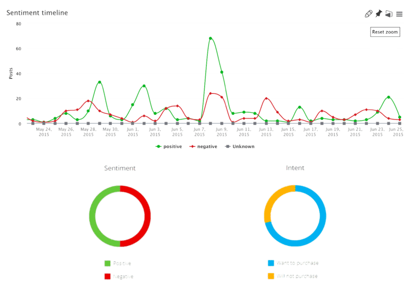Click the Intent donut chart title
Viewport: 410px width, 298px height.
[x=295, y=168]
